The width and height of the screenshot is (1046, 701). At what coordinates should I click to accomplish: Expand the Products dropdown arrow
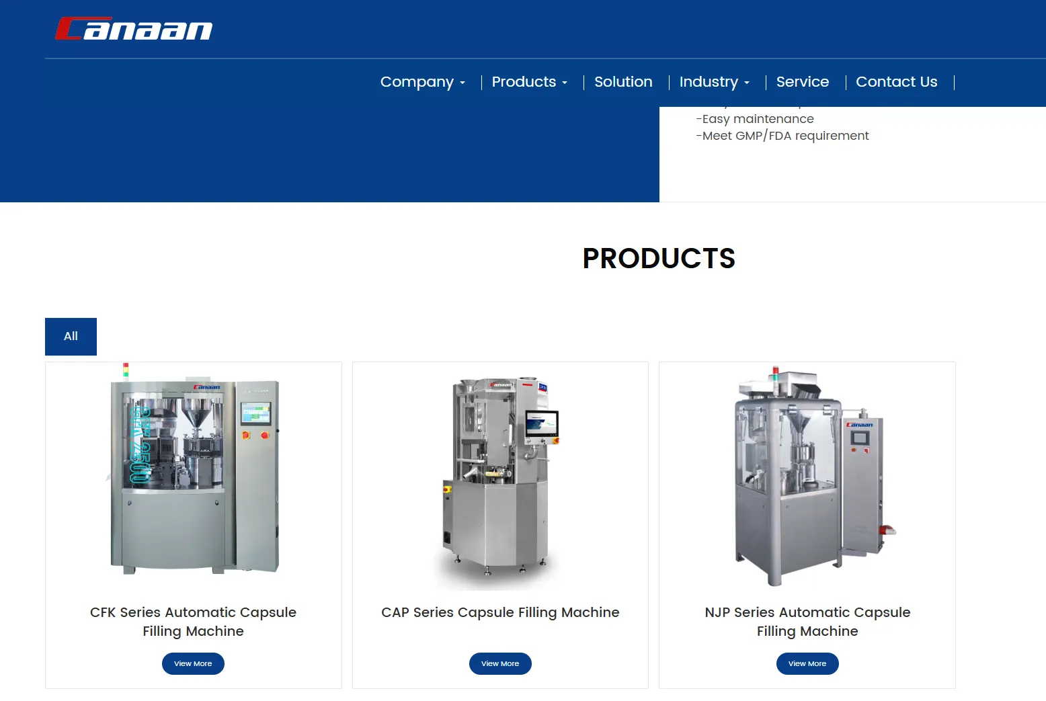pos(565,83)
